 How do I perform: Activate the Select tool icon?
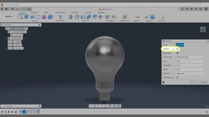[x=162, y=17]
